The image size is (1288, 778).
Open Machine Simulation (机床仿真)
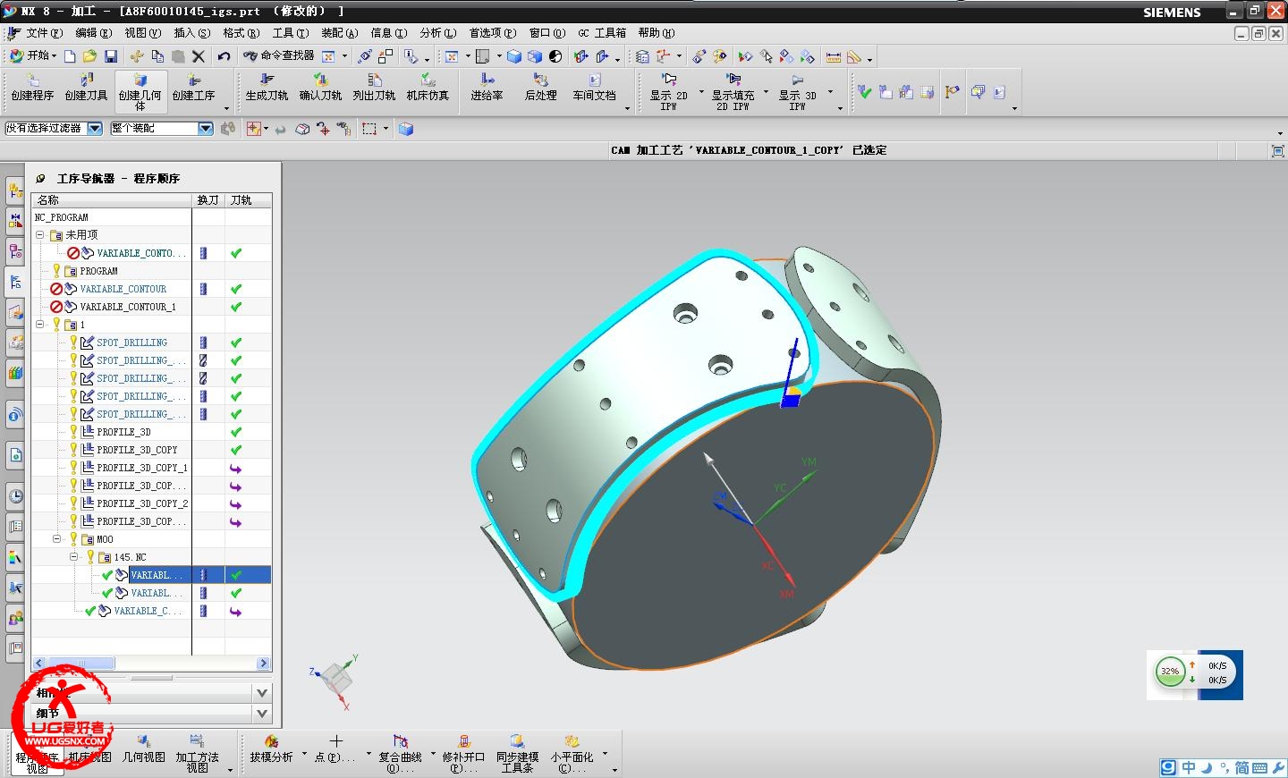[x=428, y=88]
